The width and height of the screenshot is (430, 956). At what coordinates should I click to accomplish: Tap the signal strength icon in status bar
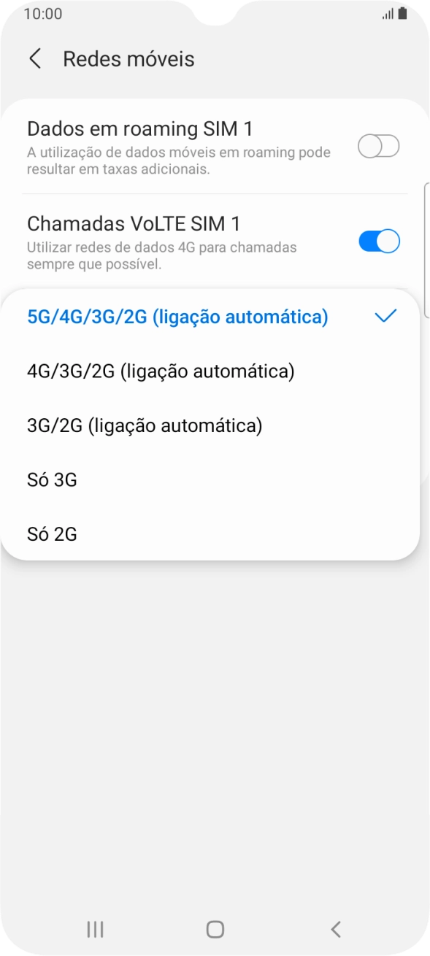point(389,12)
